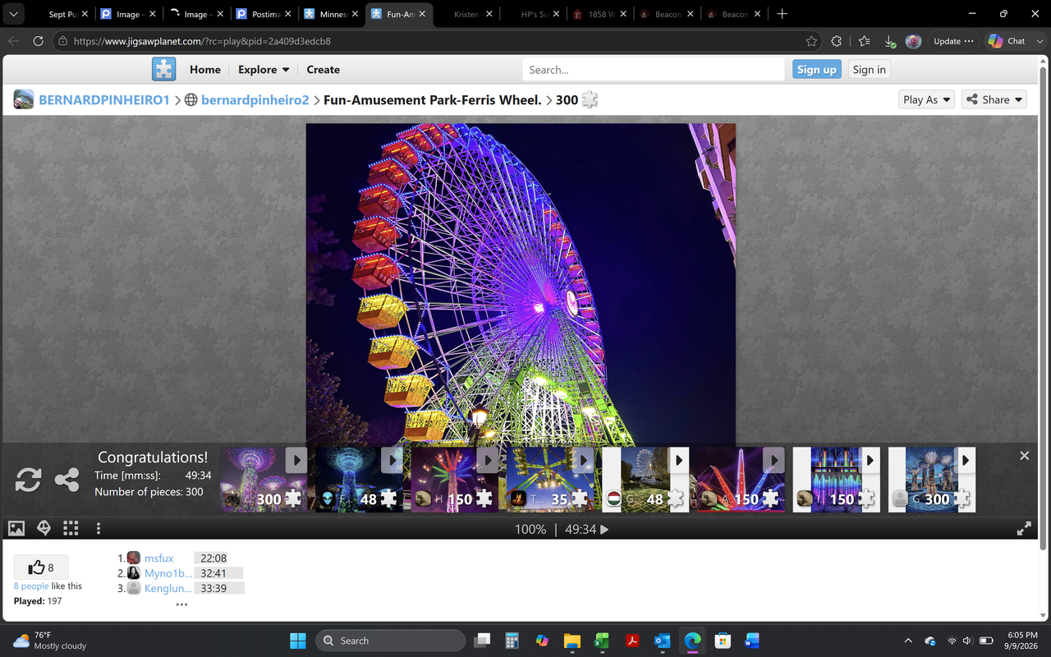Open Excel from the taskbar

(602, 641)
